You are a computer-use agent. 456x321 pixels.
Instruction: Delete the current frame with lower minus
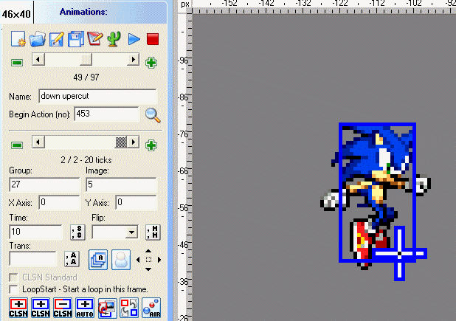pyautogui.click(x=17, y=145)
